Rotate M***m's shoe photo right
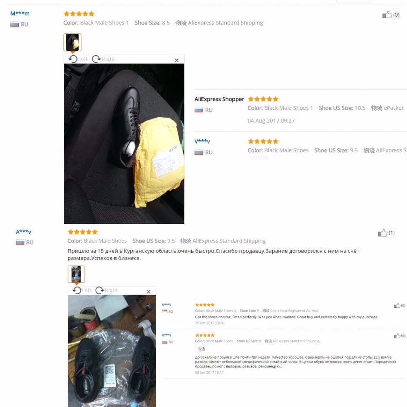 tap(103, 59)
